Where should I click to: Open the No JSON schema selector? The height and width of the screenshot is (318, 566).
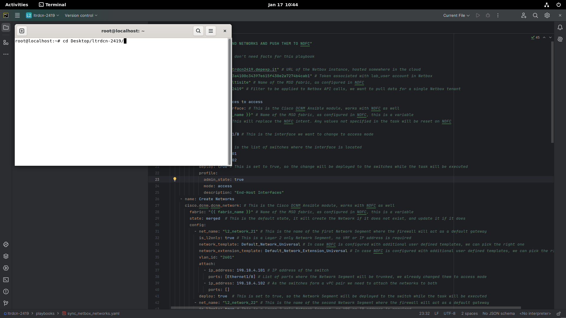click(498, 314)
